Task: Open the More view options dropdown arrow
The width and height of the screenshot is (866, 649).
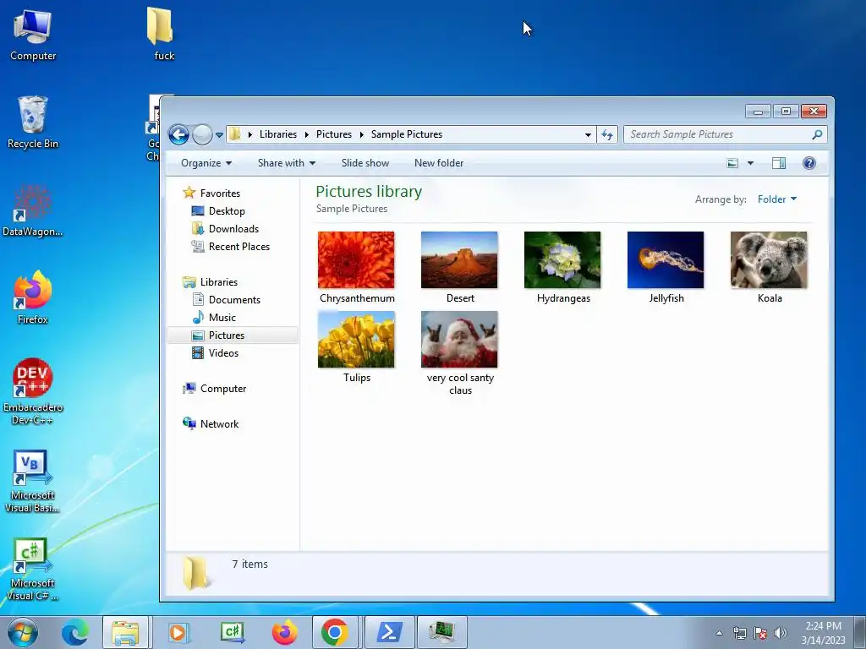Action: tap(750, 163)
